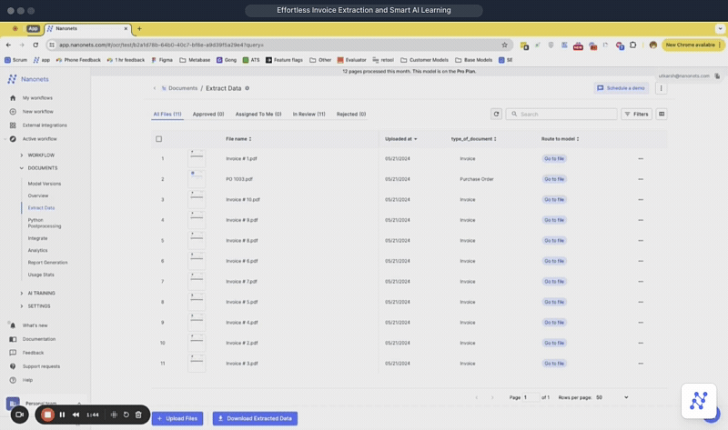Click the Upload Files button

177,418
